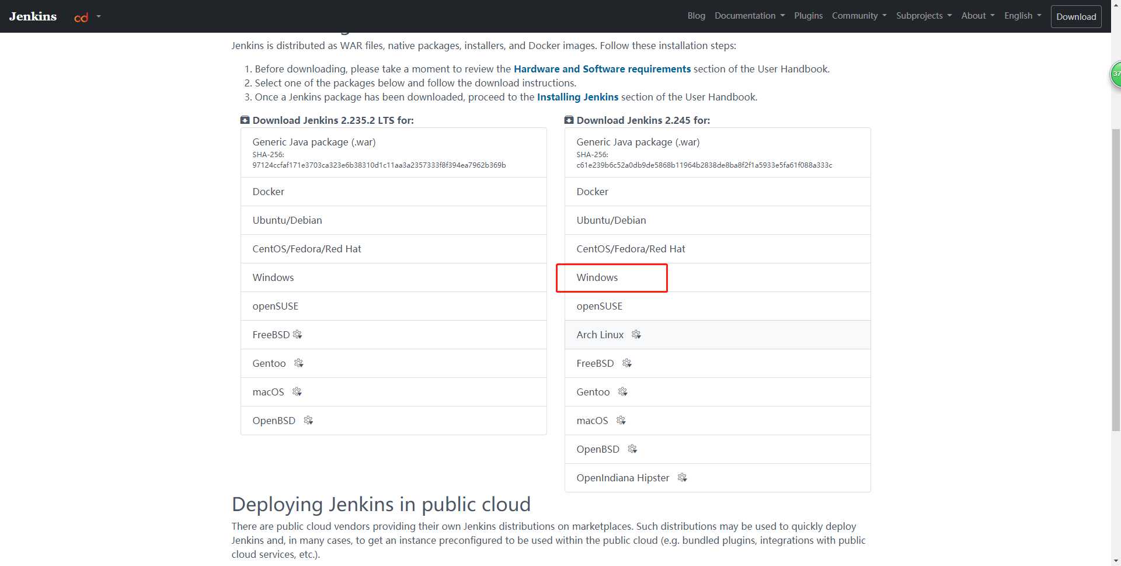Download LTS Generic Java package (.war)
This screenshot has width=1121, height=566.
394,152
